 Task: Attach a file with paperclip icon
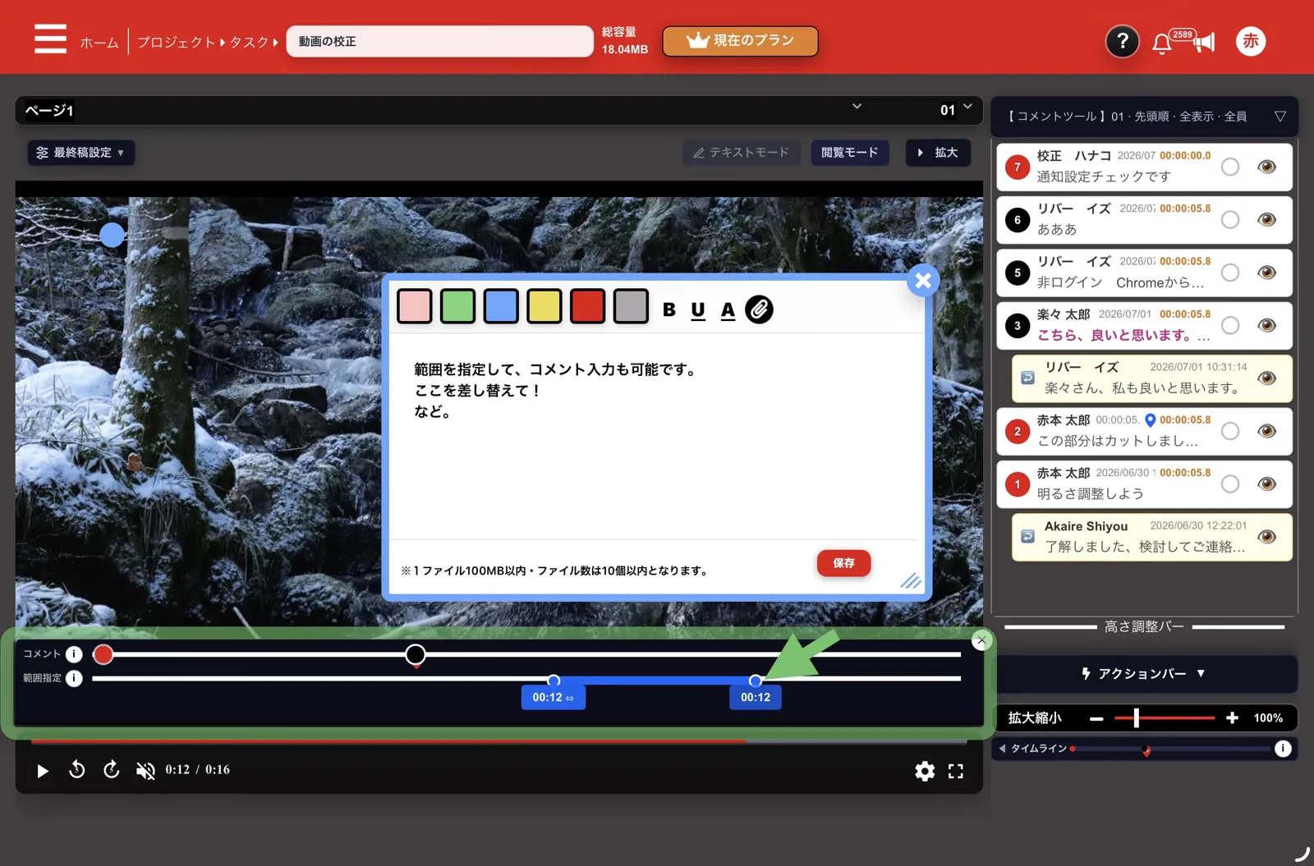click(x=759, y=309)
